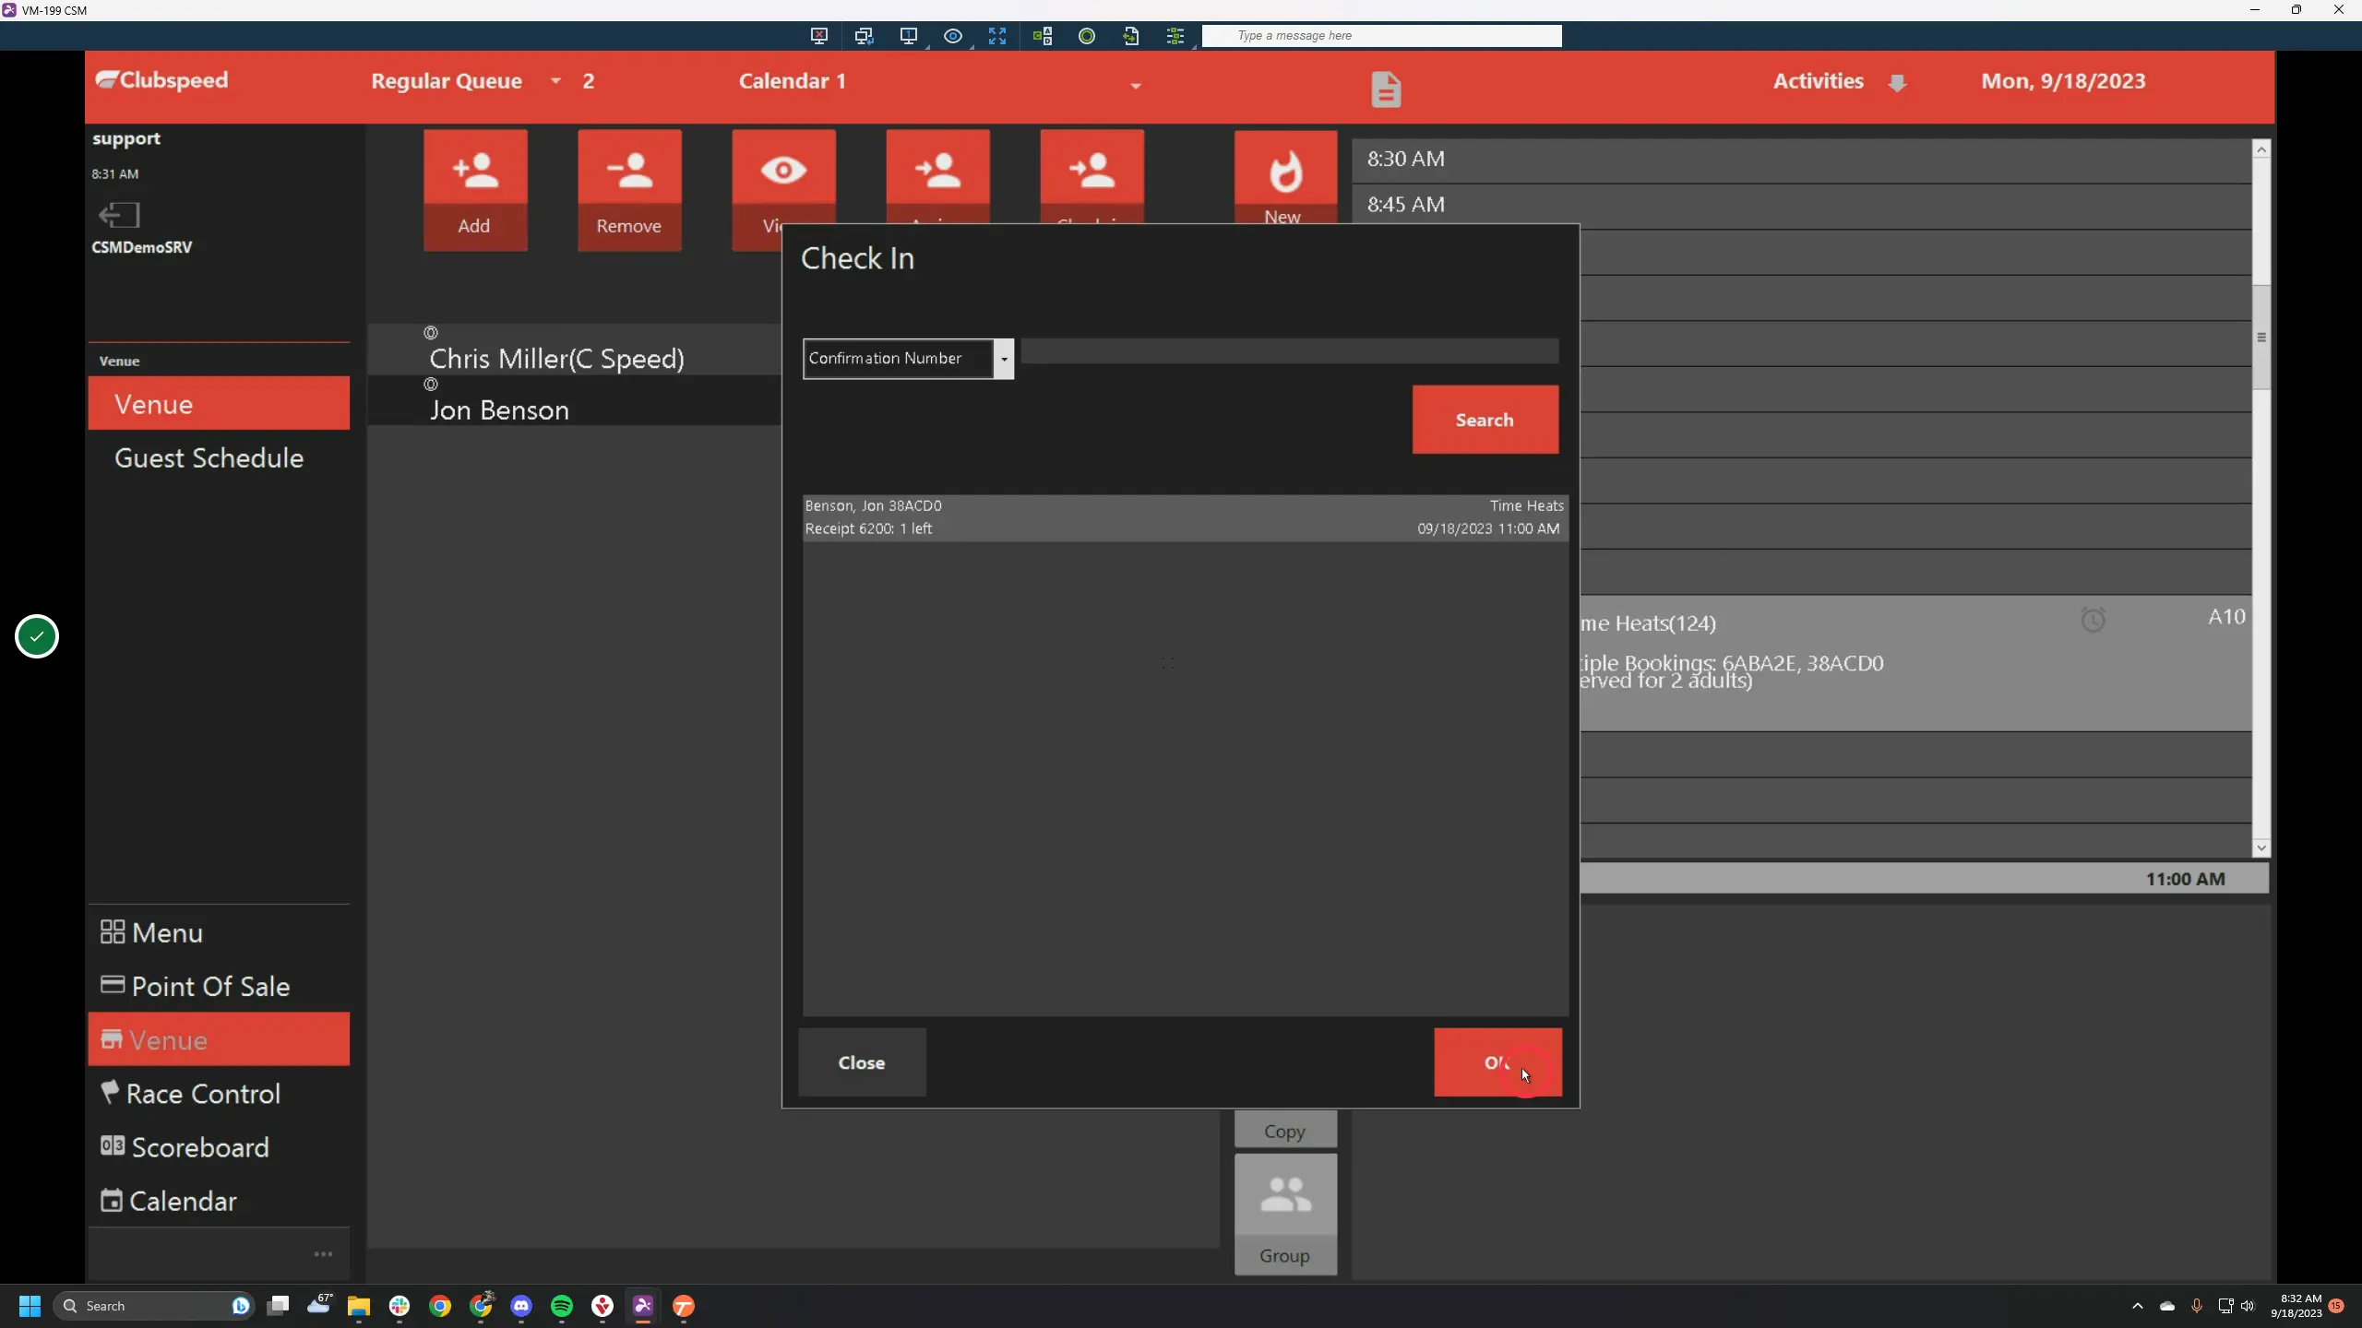Screen dimensions: 2362x1328
Task: Show hidden system tray icons
Action: click(2137, 1306)
